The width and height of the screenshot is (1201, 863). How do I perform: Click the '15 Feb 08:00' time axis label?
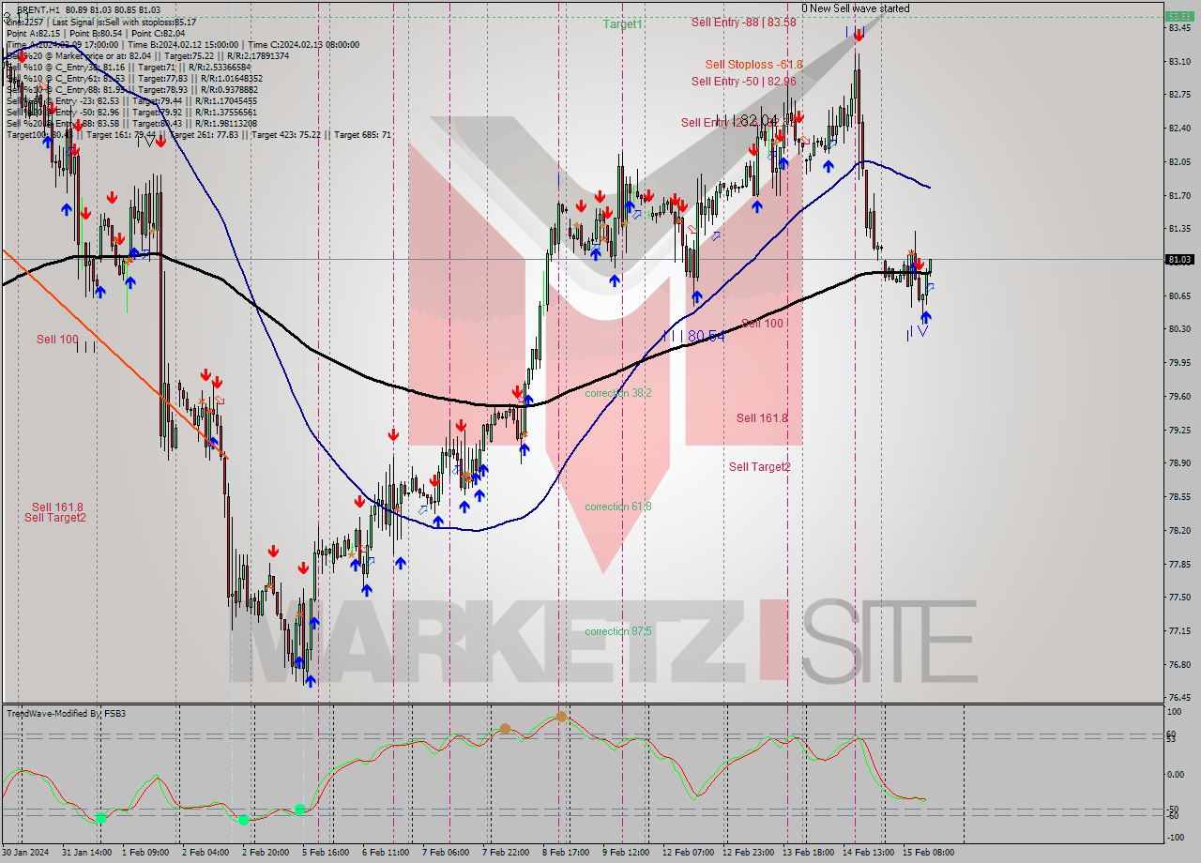[x=928, y=853]
